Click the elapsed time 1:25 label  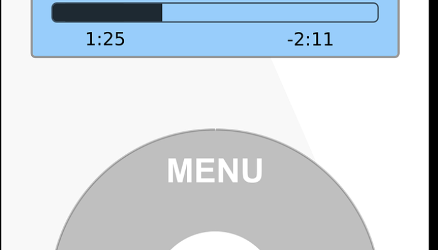(105, 39)
